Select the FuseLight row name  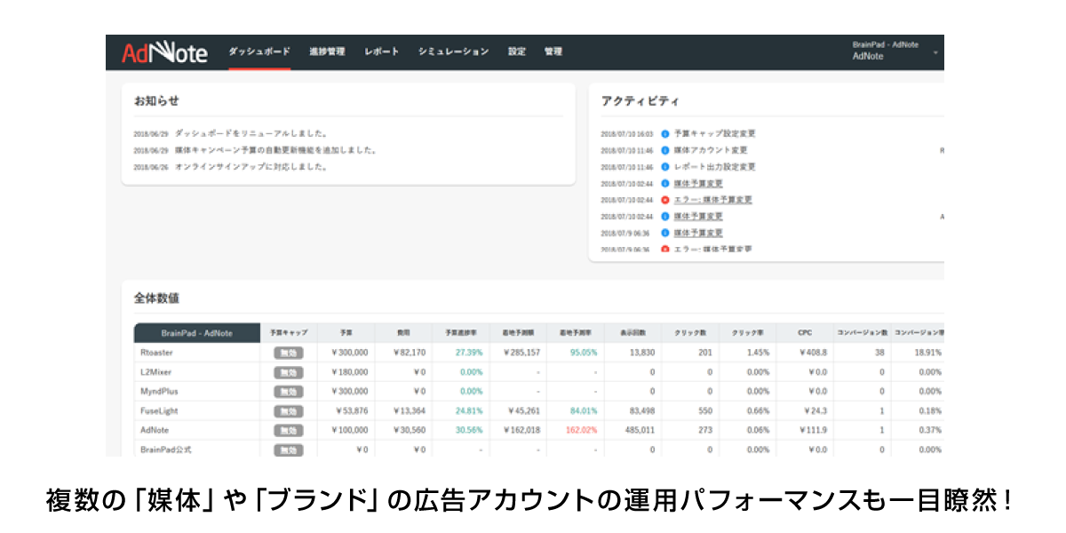[158, 410]
